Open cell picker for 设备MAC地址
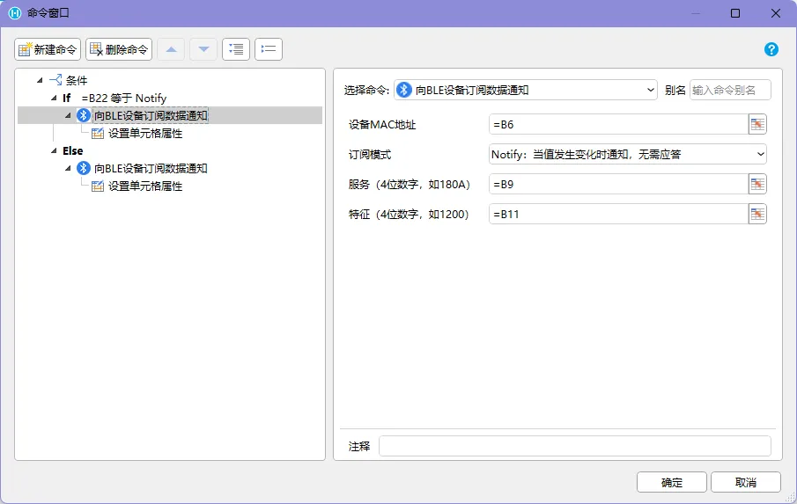Viewport: 797px width, 504px height. (x=757, y=124)
